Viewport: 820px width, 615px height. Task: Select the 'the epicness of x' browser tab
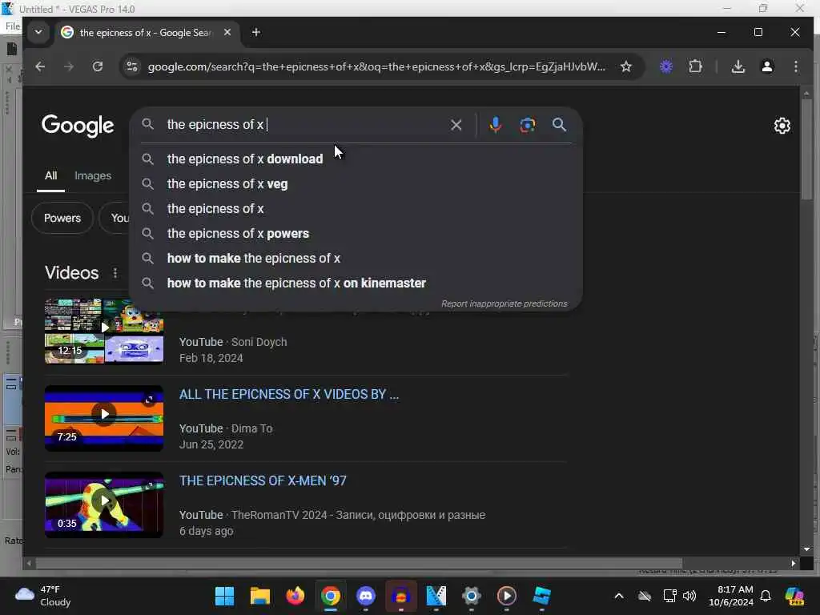coord(147,32)
